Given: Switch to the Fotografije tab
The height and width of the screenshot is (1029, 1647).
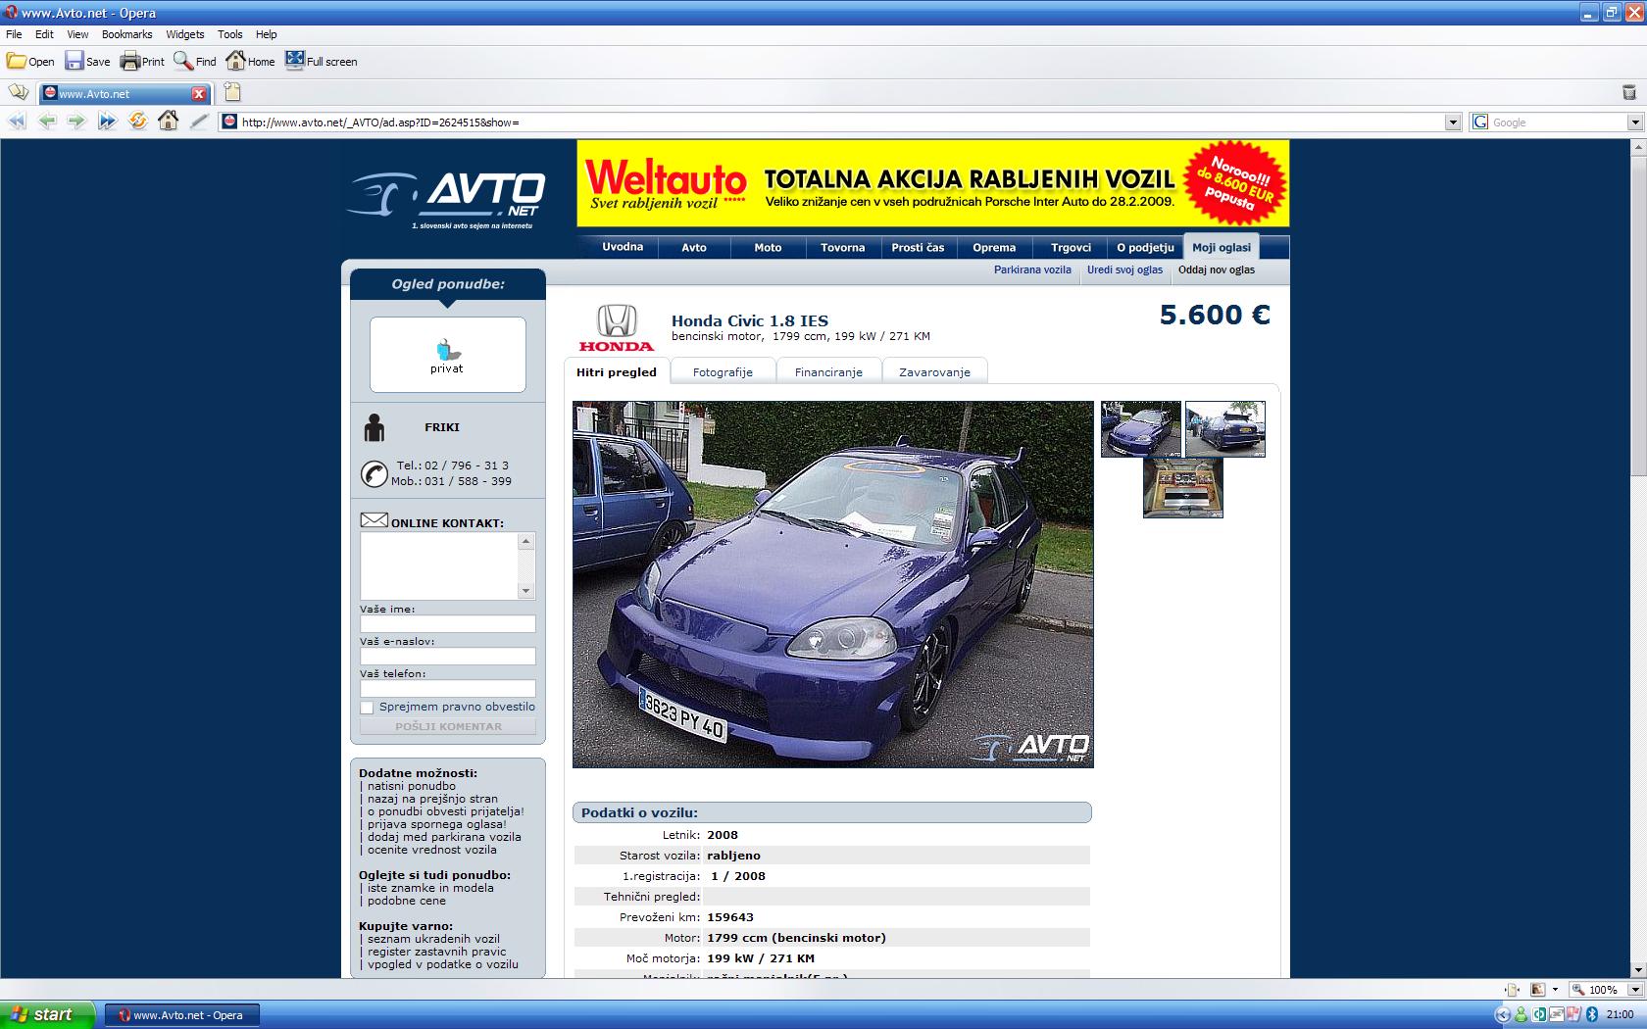Looking at the screenshot, I should (723, 371).
